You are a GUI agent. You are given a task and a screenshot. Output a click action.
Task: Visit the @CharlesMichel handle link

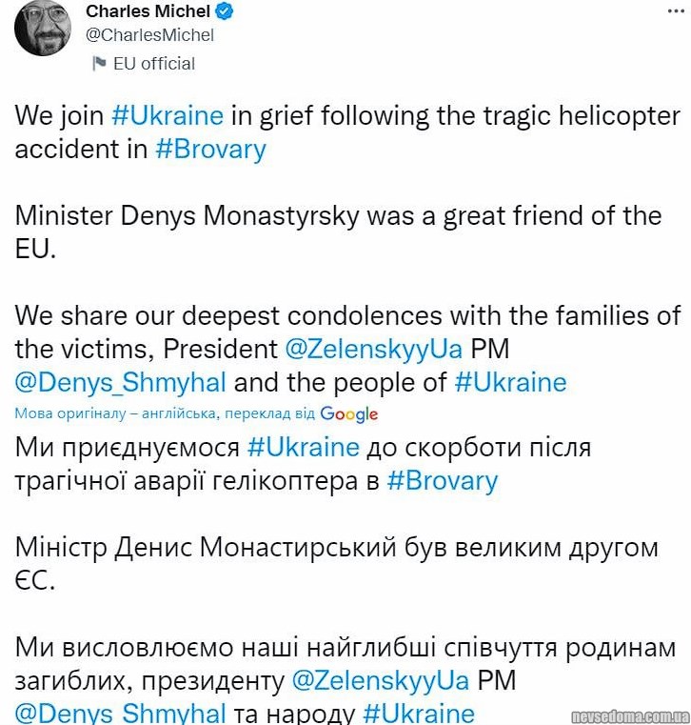click(149, 35)
